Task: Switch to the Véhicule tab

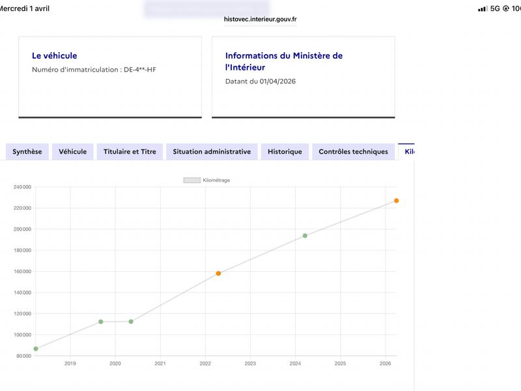Action: coord(72,152)
